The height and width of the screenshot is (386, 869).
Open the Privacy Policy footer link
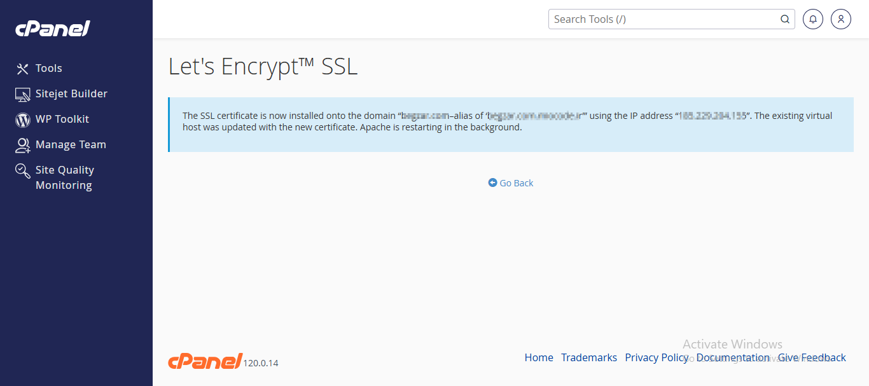point(657,357)
